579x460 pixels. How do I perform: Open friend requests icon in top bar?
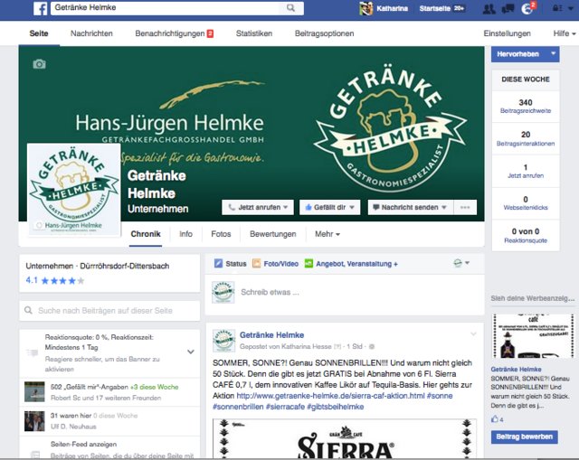489,8
